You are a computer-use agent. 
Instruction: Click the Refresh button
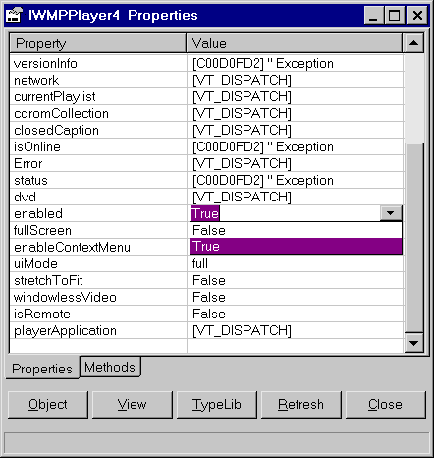(x=301, y=404)
